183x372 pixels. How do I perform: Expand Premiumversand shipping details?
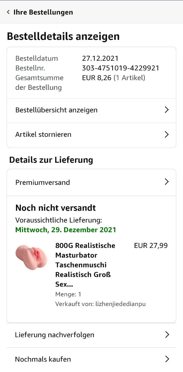pyautogui.click(x=43, y=183)
